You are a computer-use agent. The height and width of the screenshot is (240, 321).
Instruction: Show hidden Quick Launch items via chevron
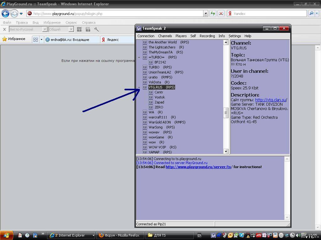coord(43,234)
